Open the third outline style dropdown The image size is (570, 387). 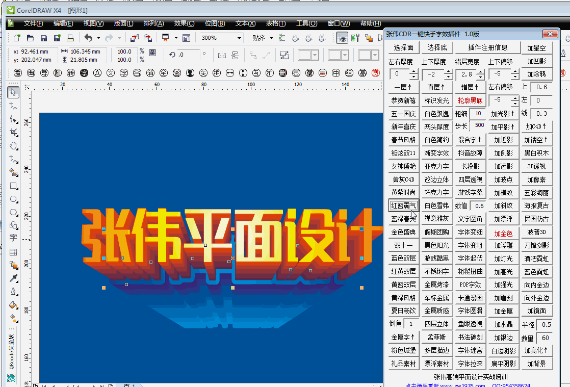pyautogui.click(x=375, y=55)
